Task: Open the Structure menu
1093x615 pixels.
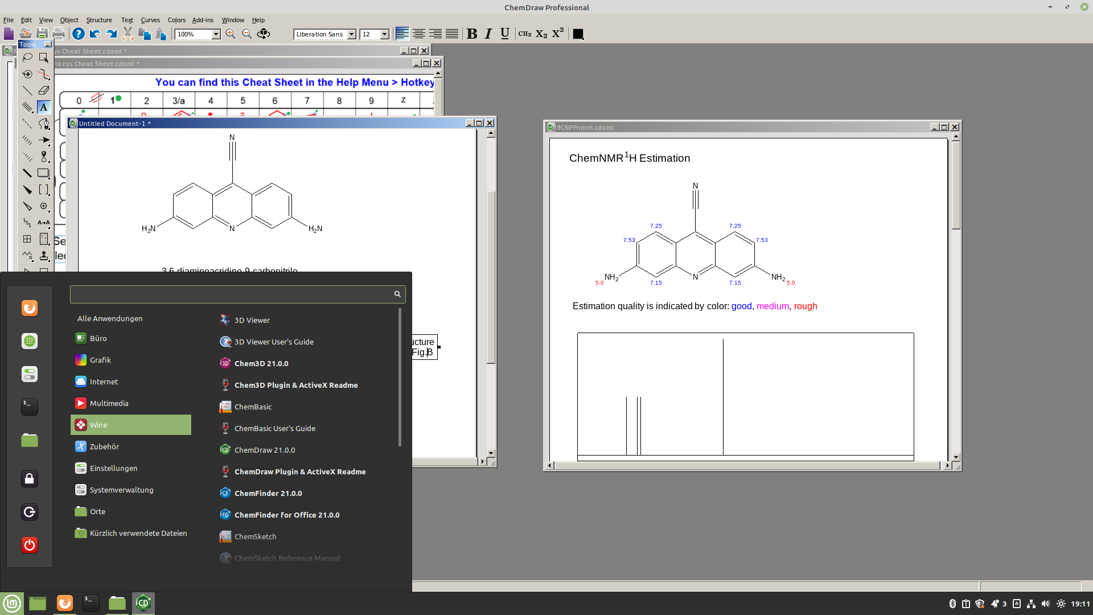Action: (99, 20)
